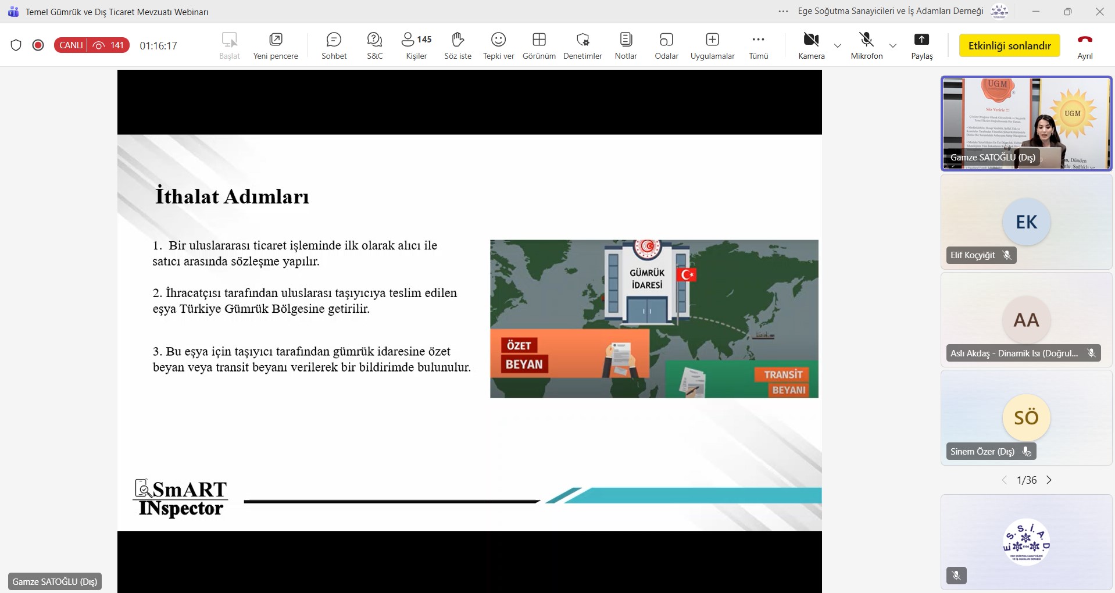
Task: Open Uygulamalar apps panel
Action: 712,45
